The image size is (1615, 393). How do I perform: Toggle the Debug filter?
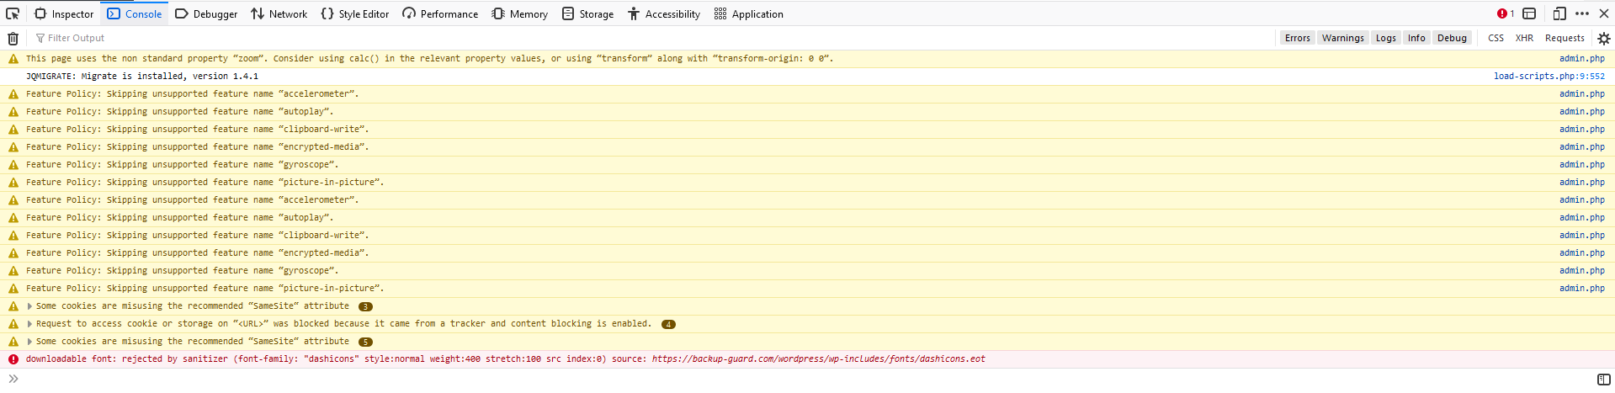(x=1452, y=38)
